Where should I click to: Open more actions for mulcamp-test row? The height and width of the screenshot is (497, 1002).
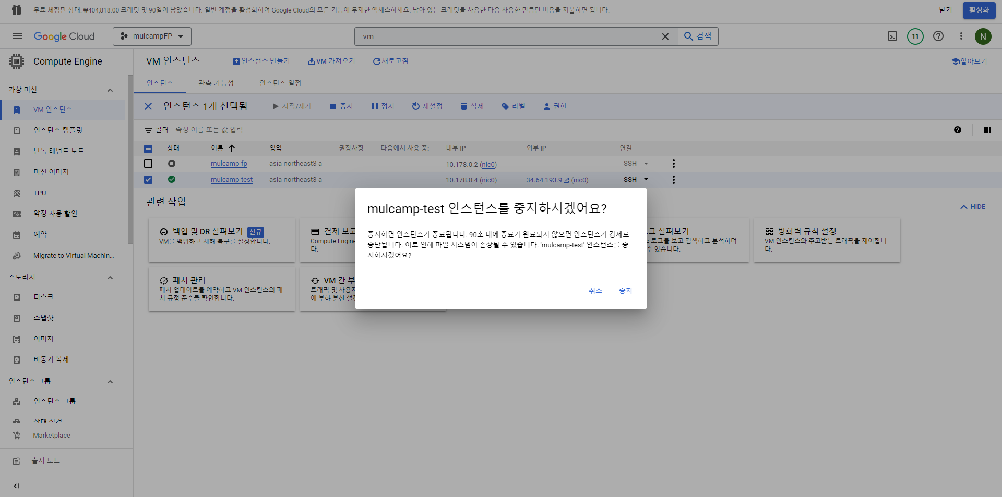point(674,180)
